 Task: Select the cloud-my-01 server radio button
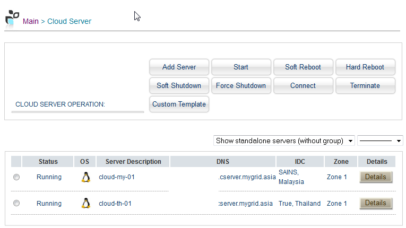16,178
